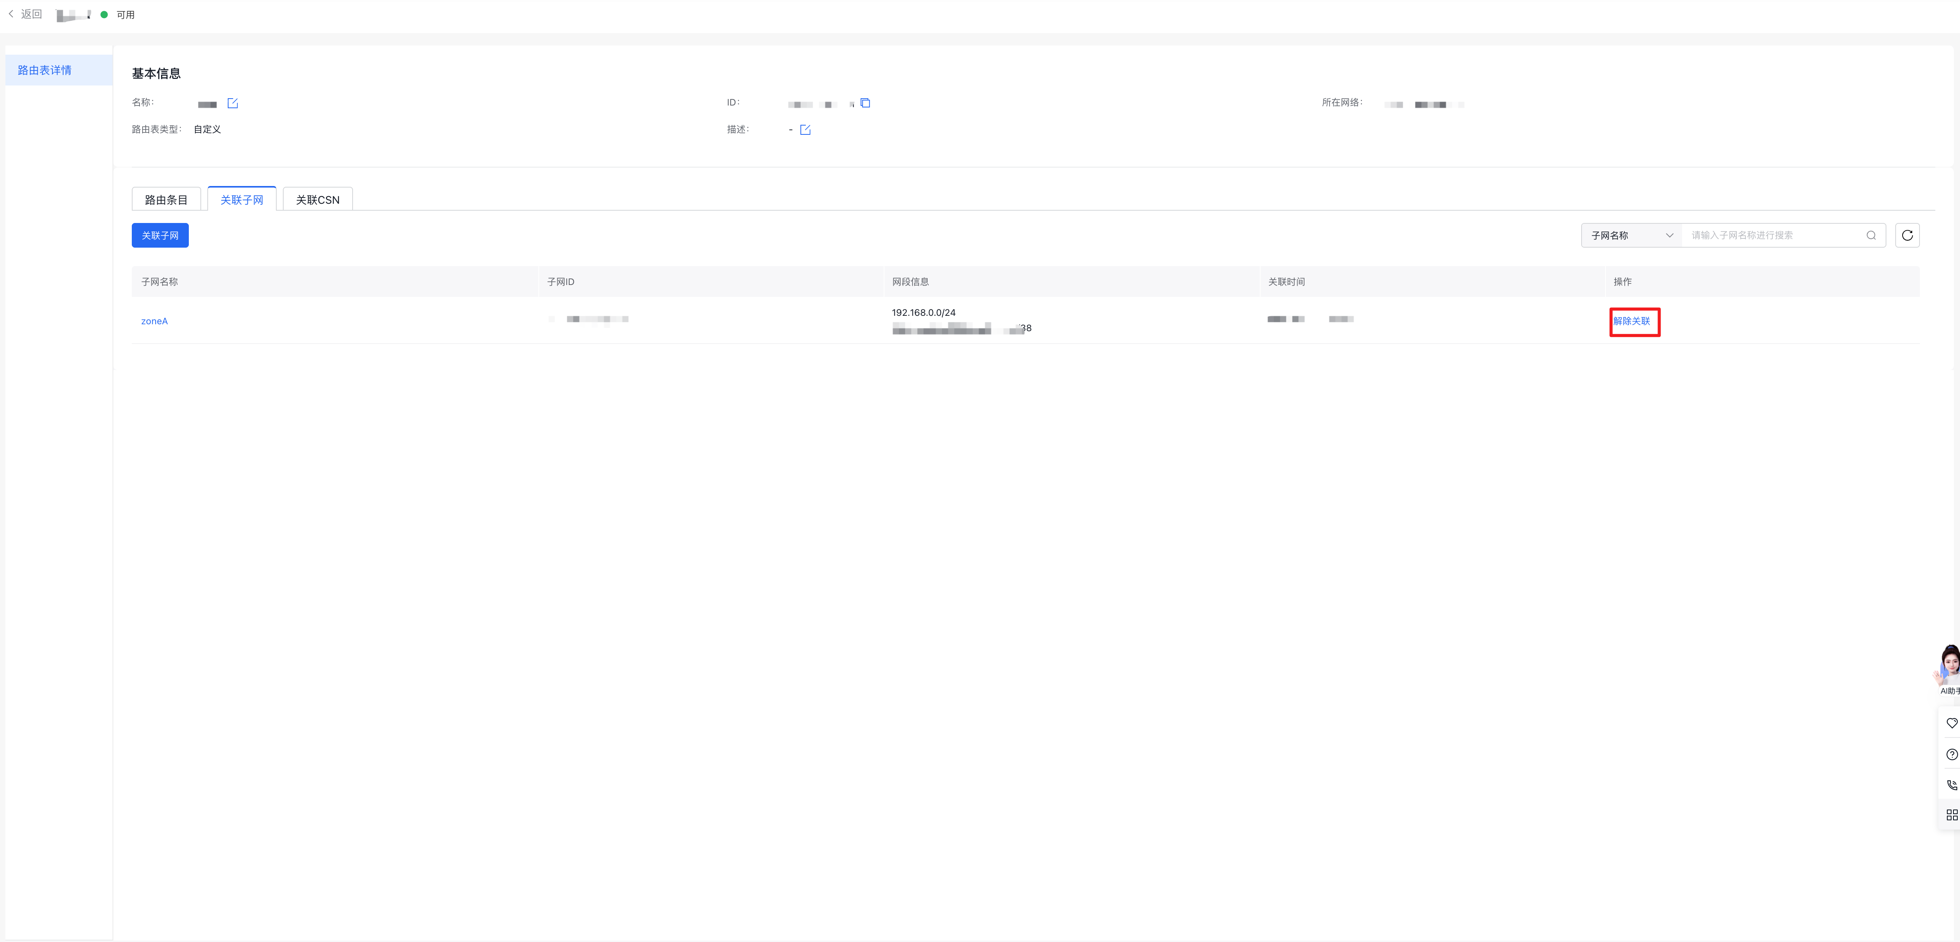The image size is (1960, 942).
Task: Click the edit icon next to name
Action: click(x=233, y=103)
